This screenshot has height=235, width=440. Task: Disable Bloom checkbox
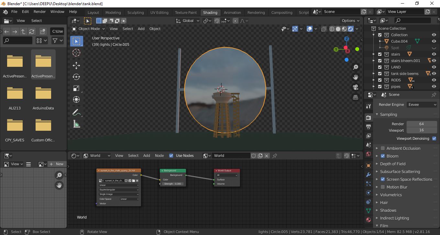[383, 156]
